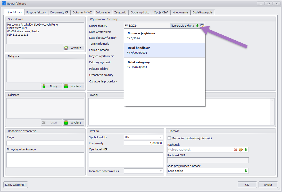Open the Symbol waluty PLN dropdown

161,137
